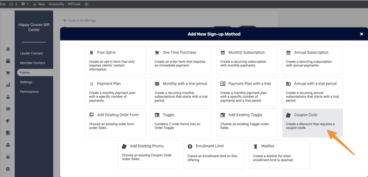Screen dimensions: 368x177
Task: Click the Coupon Code ticket icon
Action: point(288,115)
